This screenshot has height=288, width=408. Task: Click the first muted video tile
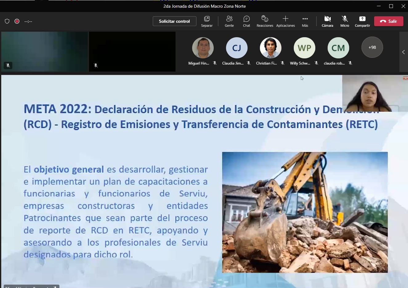(x=44, y=52)
